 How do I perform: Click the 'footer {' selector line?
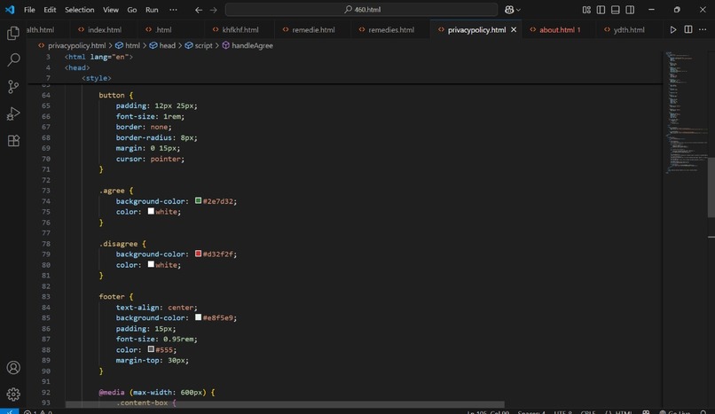pos(116,296)
